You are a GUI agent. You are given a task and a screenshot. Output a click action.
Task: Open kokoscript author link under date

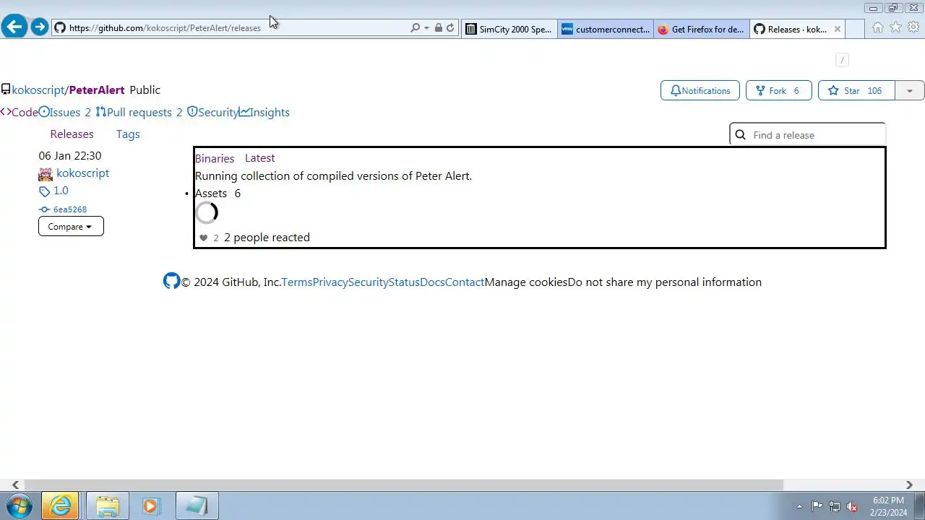coord(82,173)
